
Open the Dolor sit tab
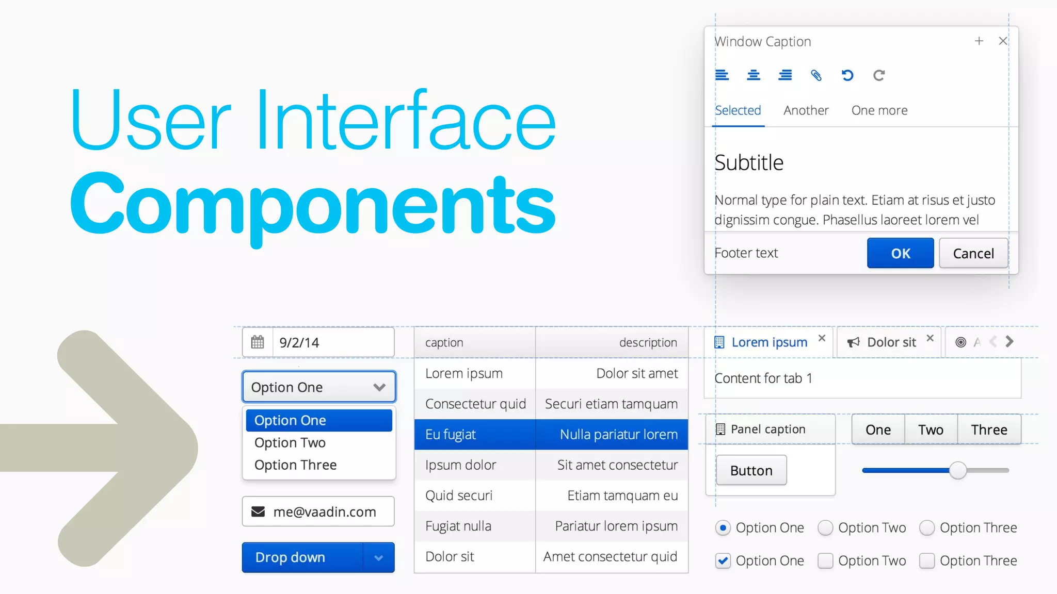click(891, 342)
